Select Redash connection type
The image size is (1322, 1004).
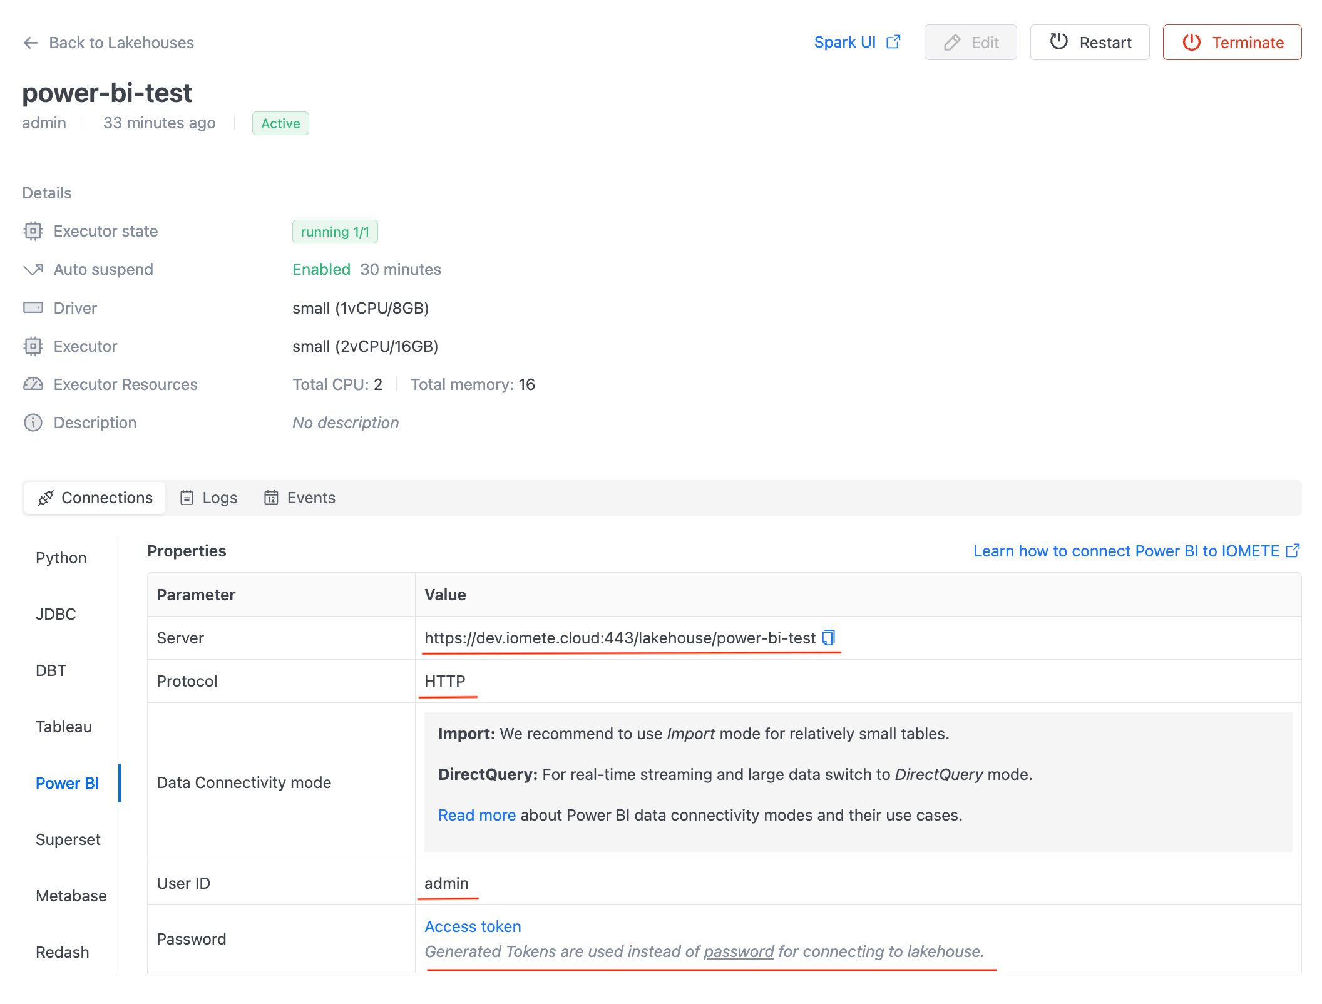point(62,952)
